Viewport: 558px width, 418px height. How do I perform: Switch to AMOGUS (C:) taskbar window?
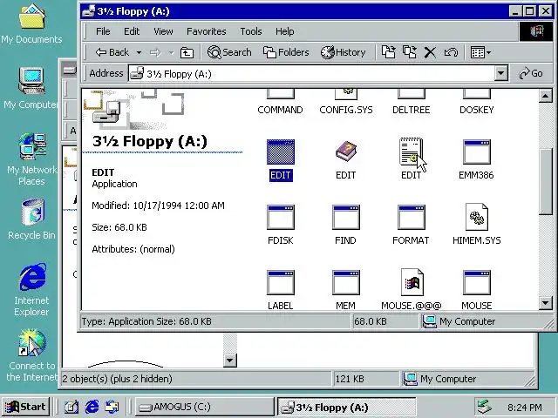click(x=204, y=407)
